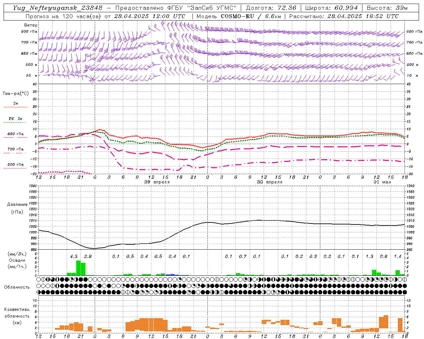Click the Тем-ра(°C) panel label

click(16, 94)
